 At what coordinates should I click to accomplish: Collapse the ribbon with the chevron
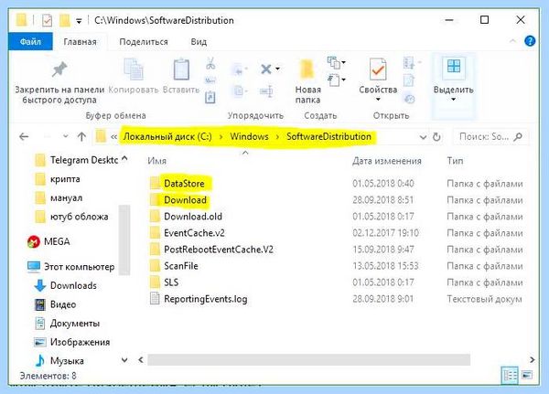[x=512, y=41]
